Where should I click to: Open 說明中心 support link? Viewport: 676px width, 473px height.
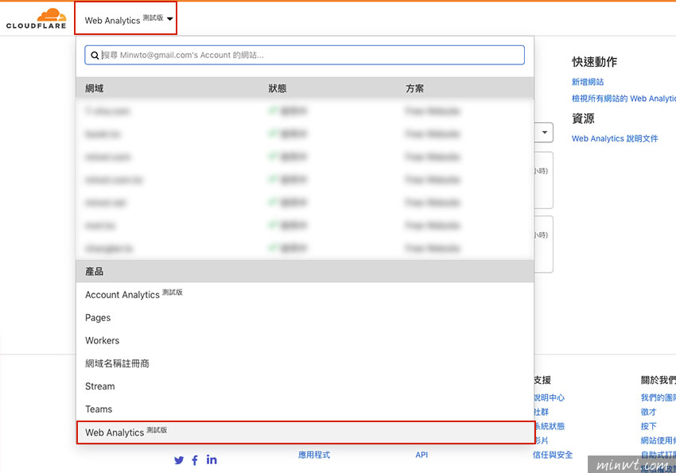pyautogui.click(x=549, y=397)
